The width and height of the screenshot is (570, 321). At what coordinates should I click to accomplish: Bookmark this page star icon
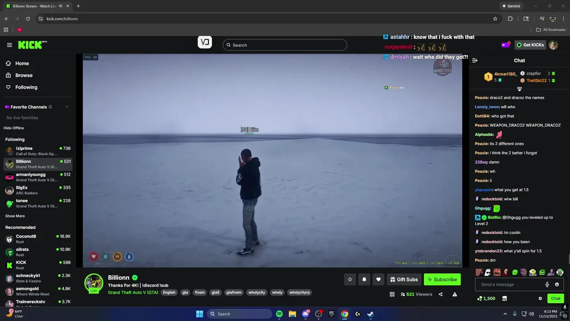tap(495, 19)
